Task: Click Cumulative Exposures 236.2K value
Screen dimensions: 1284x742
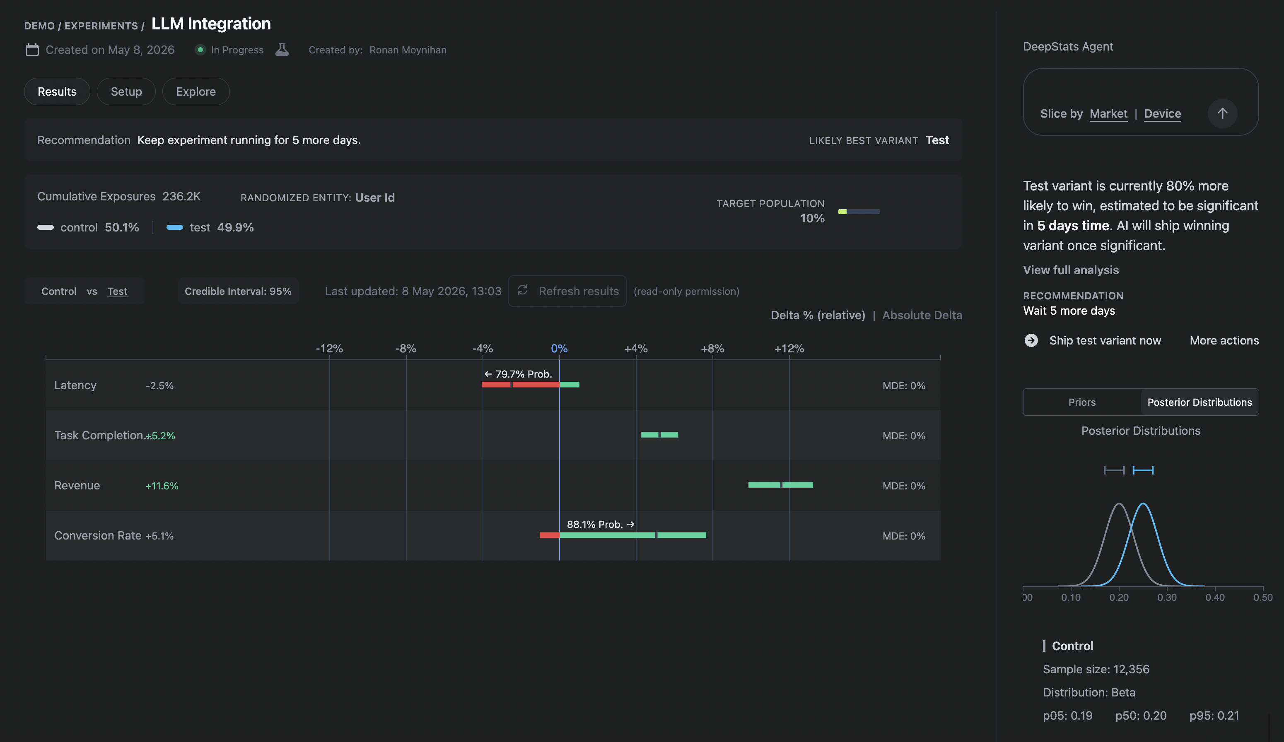Action: 181,196
